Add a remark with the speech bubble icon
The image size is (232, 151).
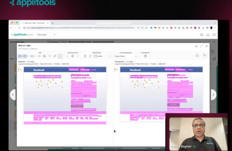(90, 56)
